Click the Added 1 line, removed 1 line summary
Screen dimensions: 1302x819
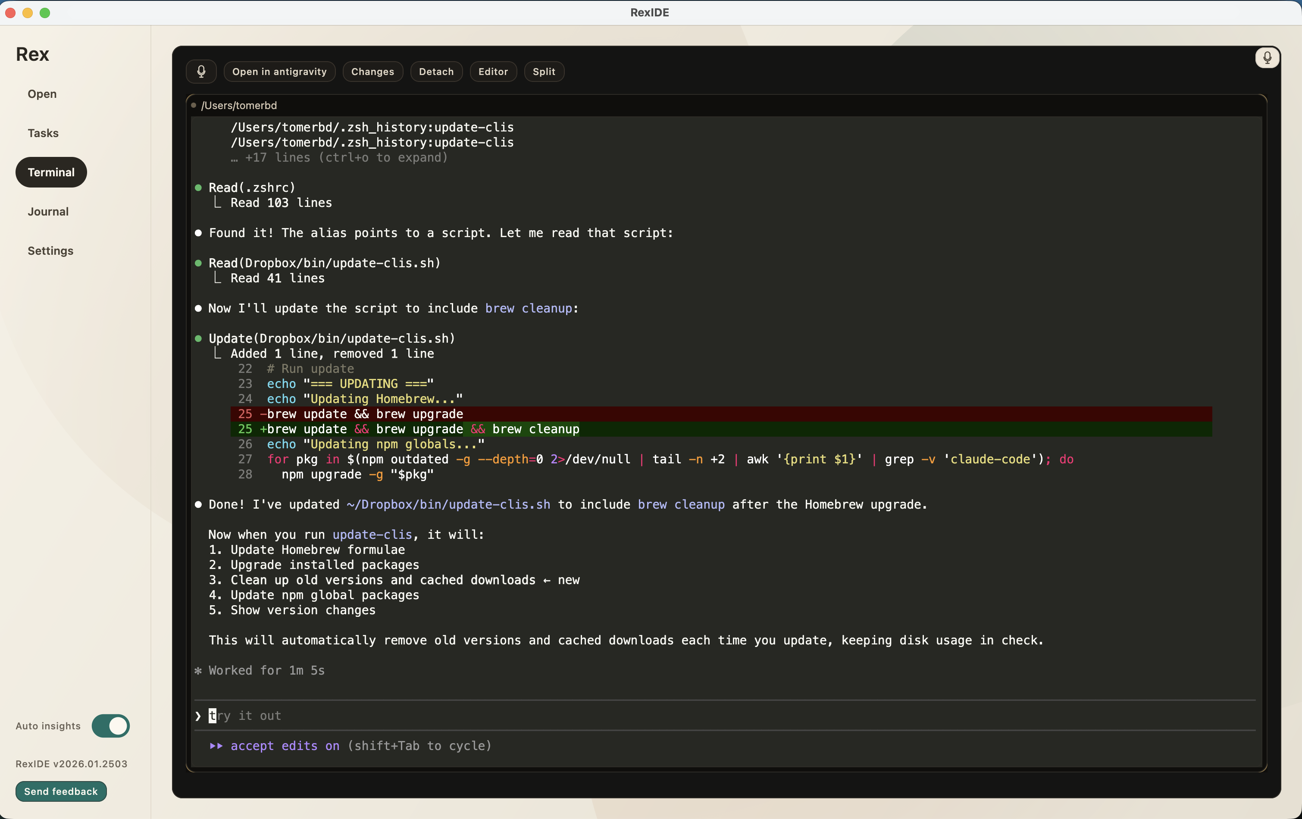(332, 353)
